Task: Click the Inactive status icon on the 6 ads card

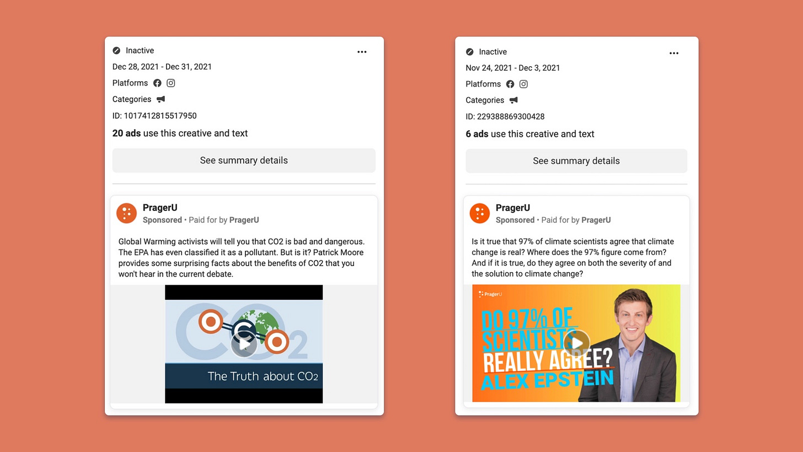Action: click(x=469, y=52)
